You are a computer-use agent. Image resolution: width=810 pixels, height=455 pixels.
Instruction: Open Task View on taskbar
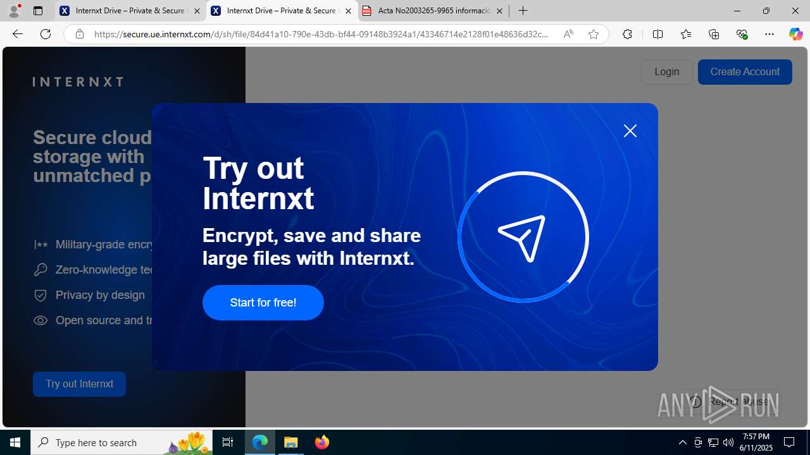pyautogui.click(x=228, y=442)
